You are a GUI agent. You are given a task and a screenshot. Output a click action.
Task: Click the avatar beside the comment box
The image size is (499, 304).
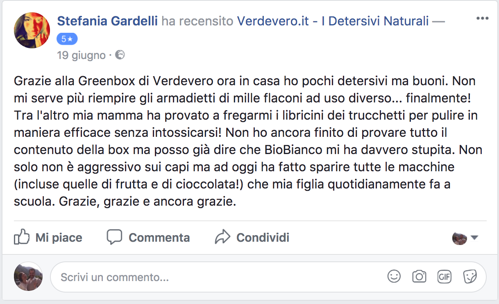(29, 277)
